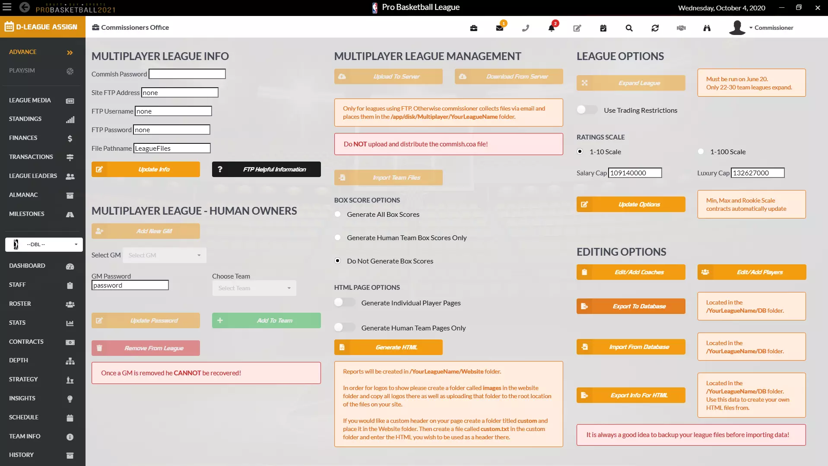The height and width of the screenshot is (466, 828).
Task: Click the Update Info button
Action: [x=146, y=169]
